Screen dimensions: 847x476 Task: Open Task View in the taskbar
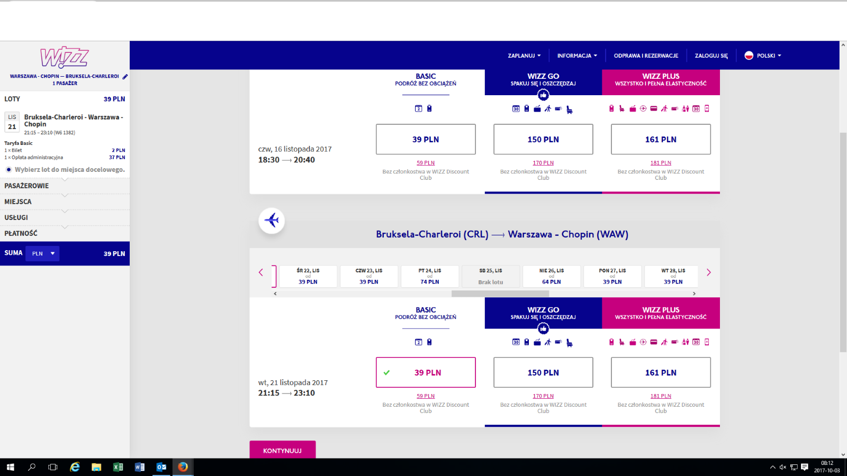click(53, 467)
